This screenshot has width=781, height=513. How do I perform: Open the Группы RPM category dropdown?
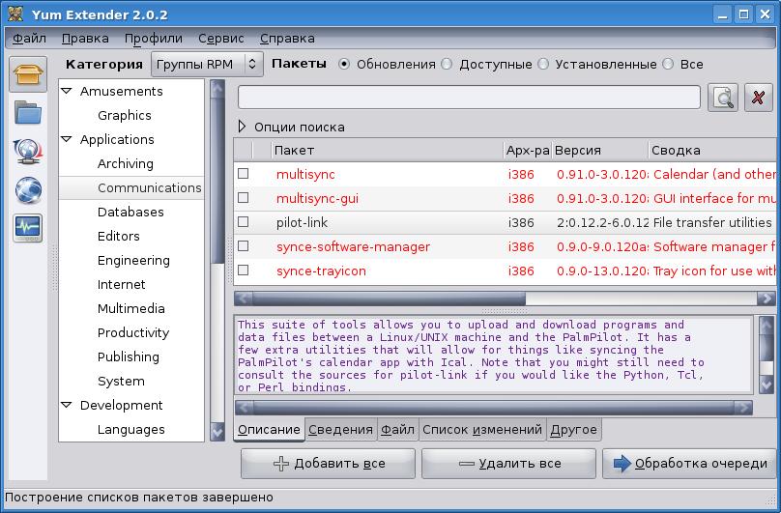[x=207, y=65]
